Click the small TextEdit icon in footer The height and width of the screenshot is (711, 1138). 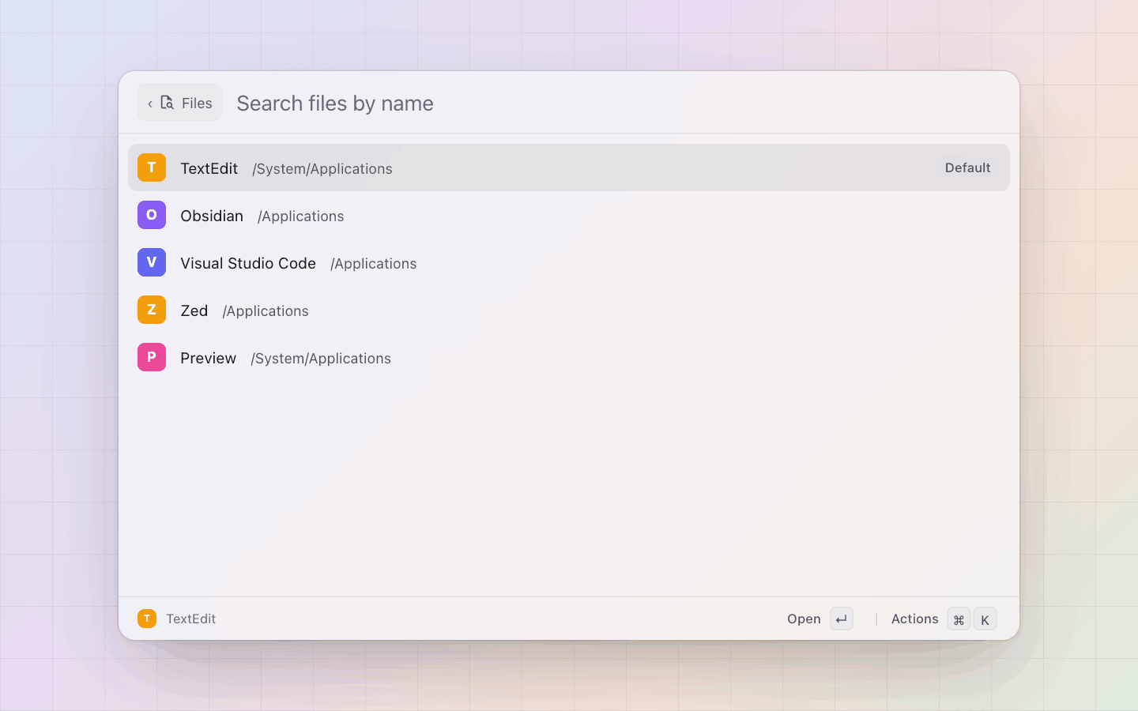pyautogui.click(x=147, y=619)
